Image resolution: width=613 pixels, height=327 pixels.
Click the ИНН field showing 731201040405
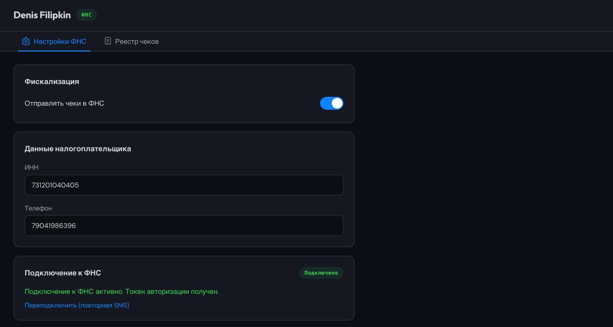[x=184, y=185]
